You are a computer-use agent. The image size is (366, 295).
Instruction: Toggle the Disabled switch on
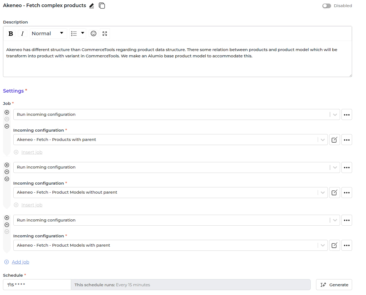coord(326,6)
